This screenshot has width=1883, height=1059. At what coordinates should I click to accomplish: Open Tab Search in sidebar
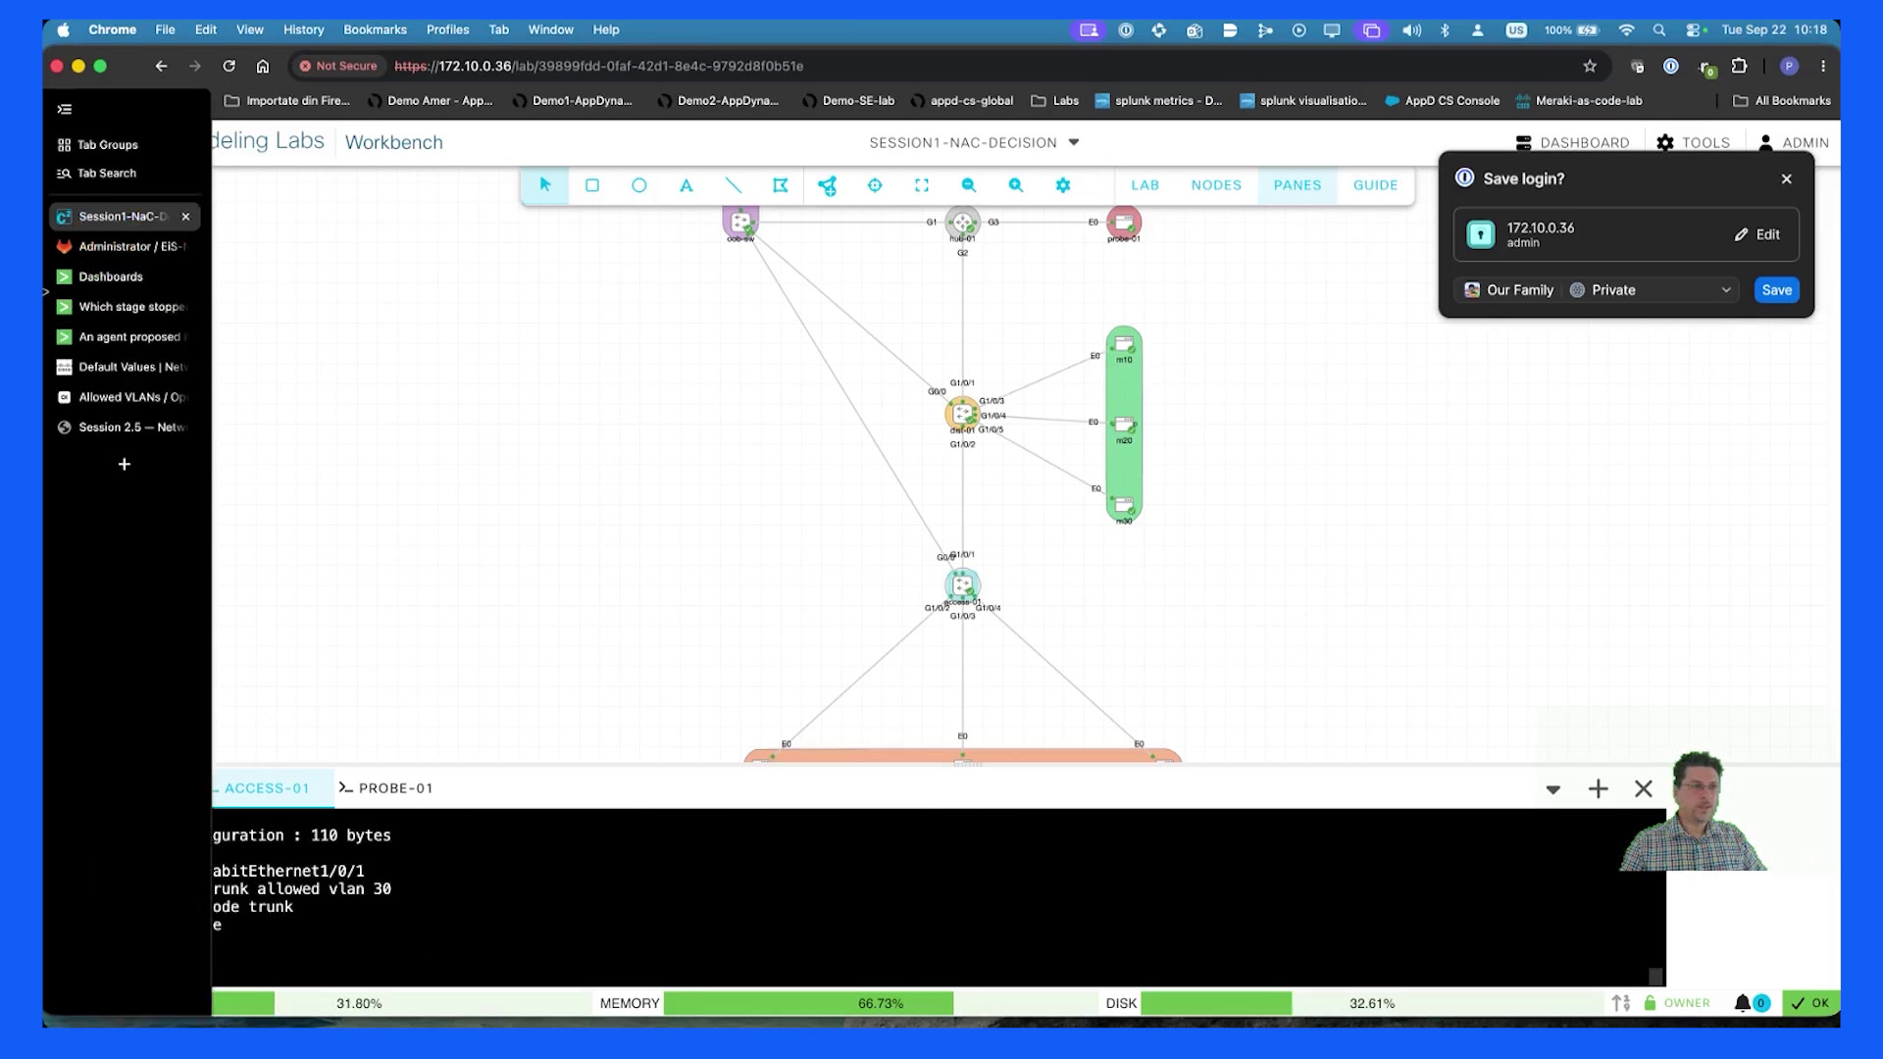[x=97, y=174]
